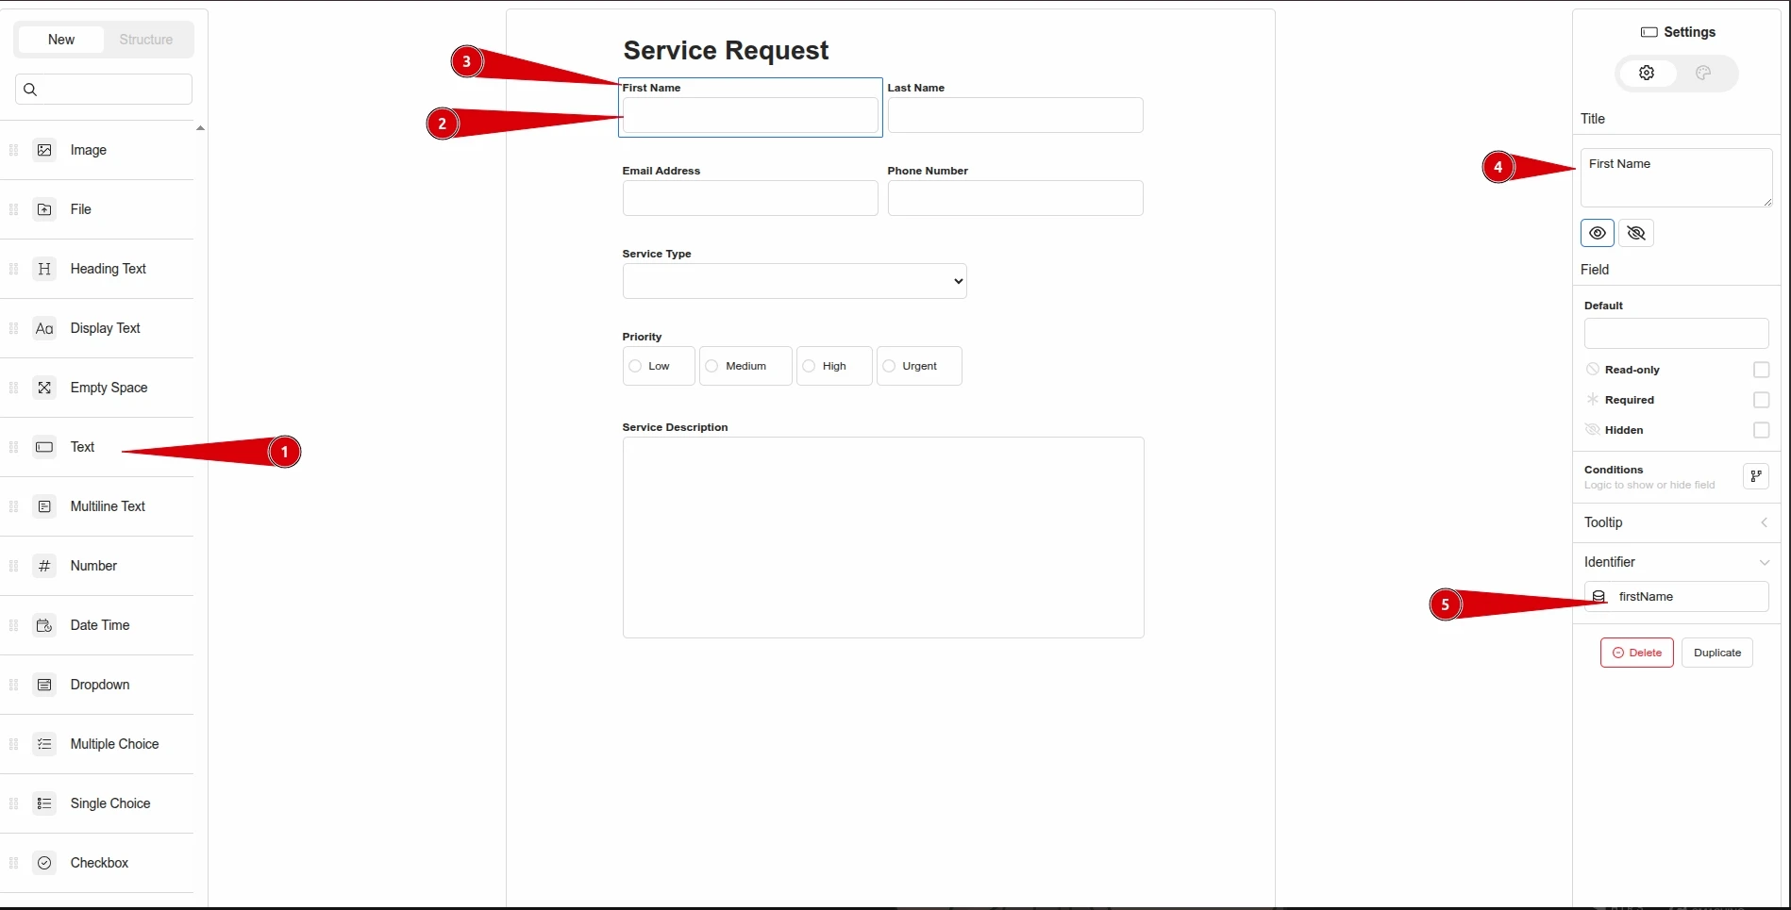This screenshot has width=1791, height=910.
Task: Select the Empty Space element icon
Action: point(44,388)
